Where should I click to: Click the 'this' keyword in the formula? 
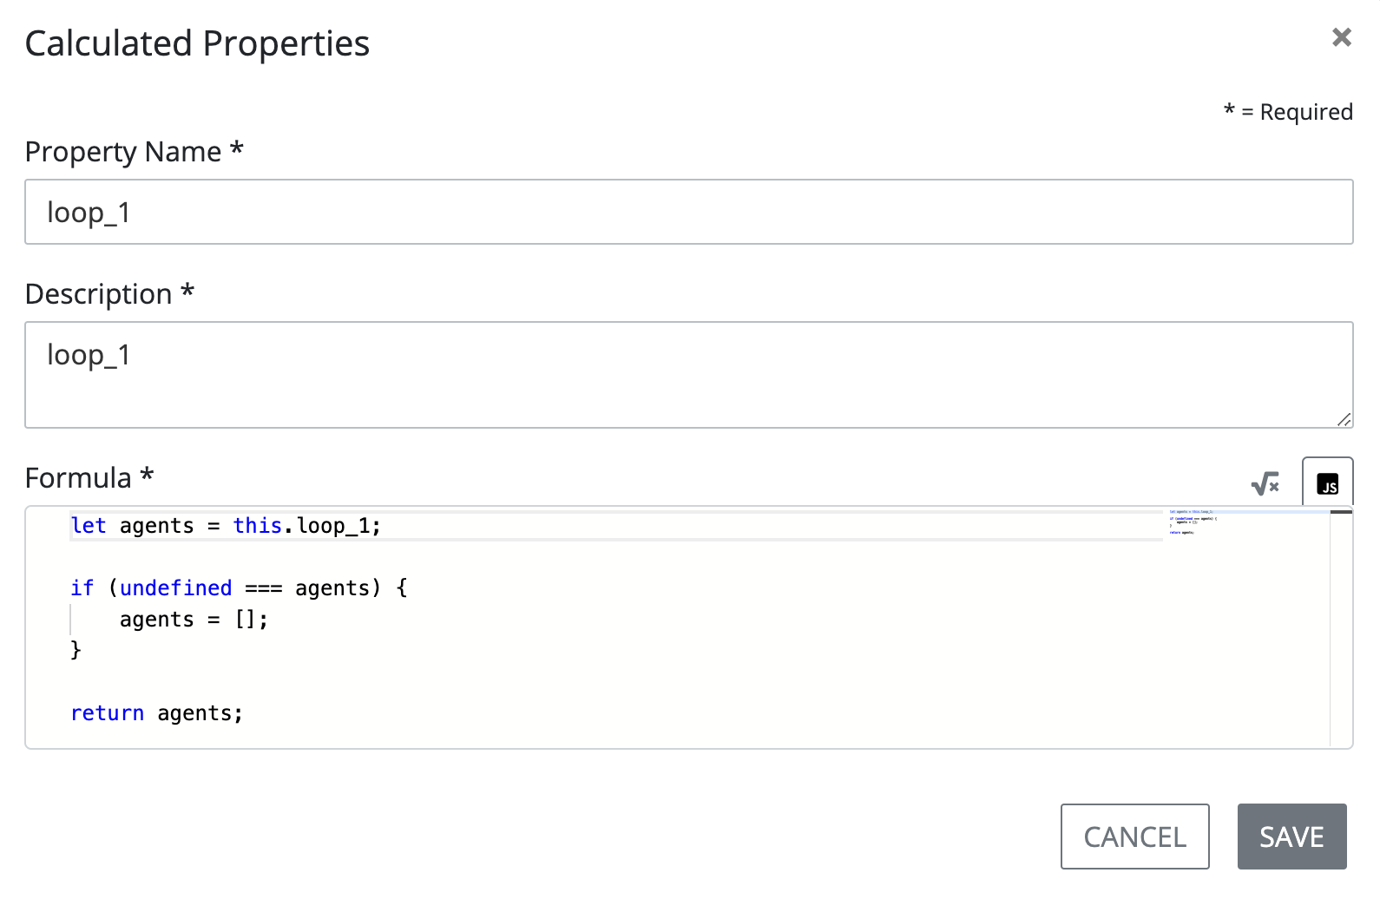(x=257, y=526)
